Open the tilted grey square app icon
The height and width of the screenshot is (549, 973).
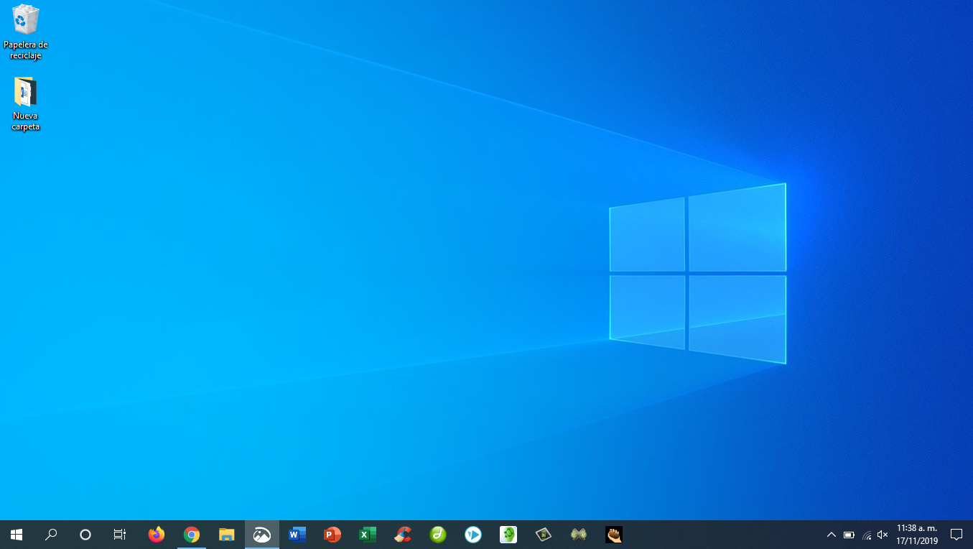(x=543, y=535)
